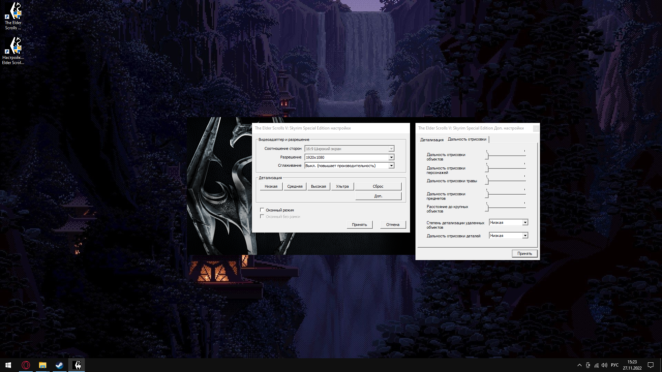Open the Сглаживание dropdown
This screenshot has width=662, height=372.
click(x=349, y=166)
